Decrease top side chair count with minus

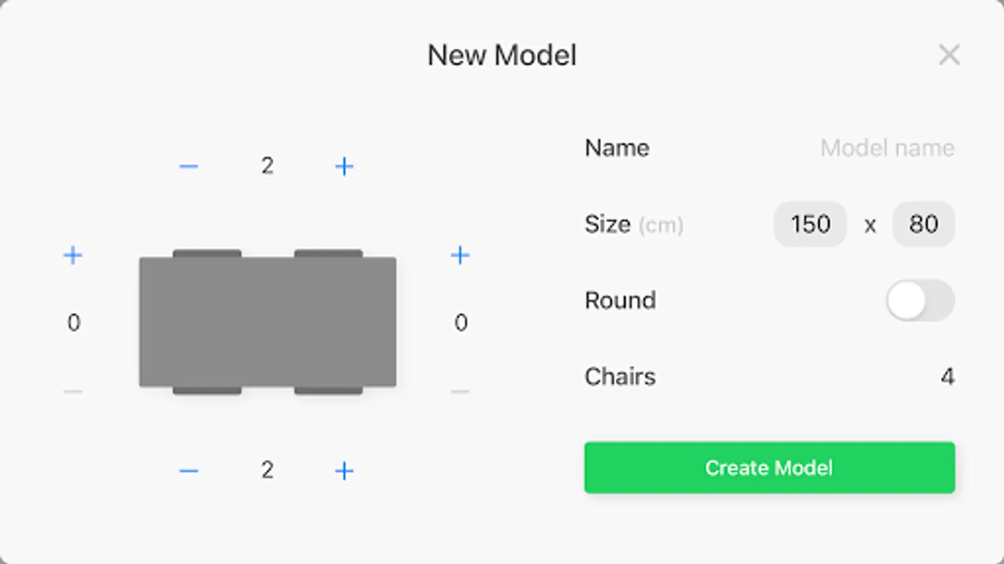[x=188, y=166]
